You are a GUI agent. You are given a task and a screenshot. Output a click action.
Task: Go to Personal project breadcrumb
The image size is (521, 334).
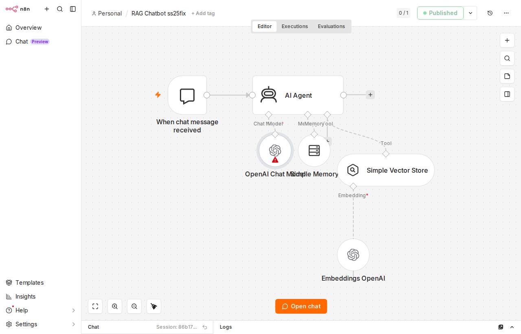click(x=107, y=13)
